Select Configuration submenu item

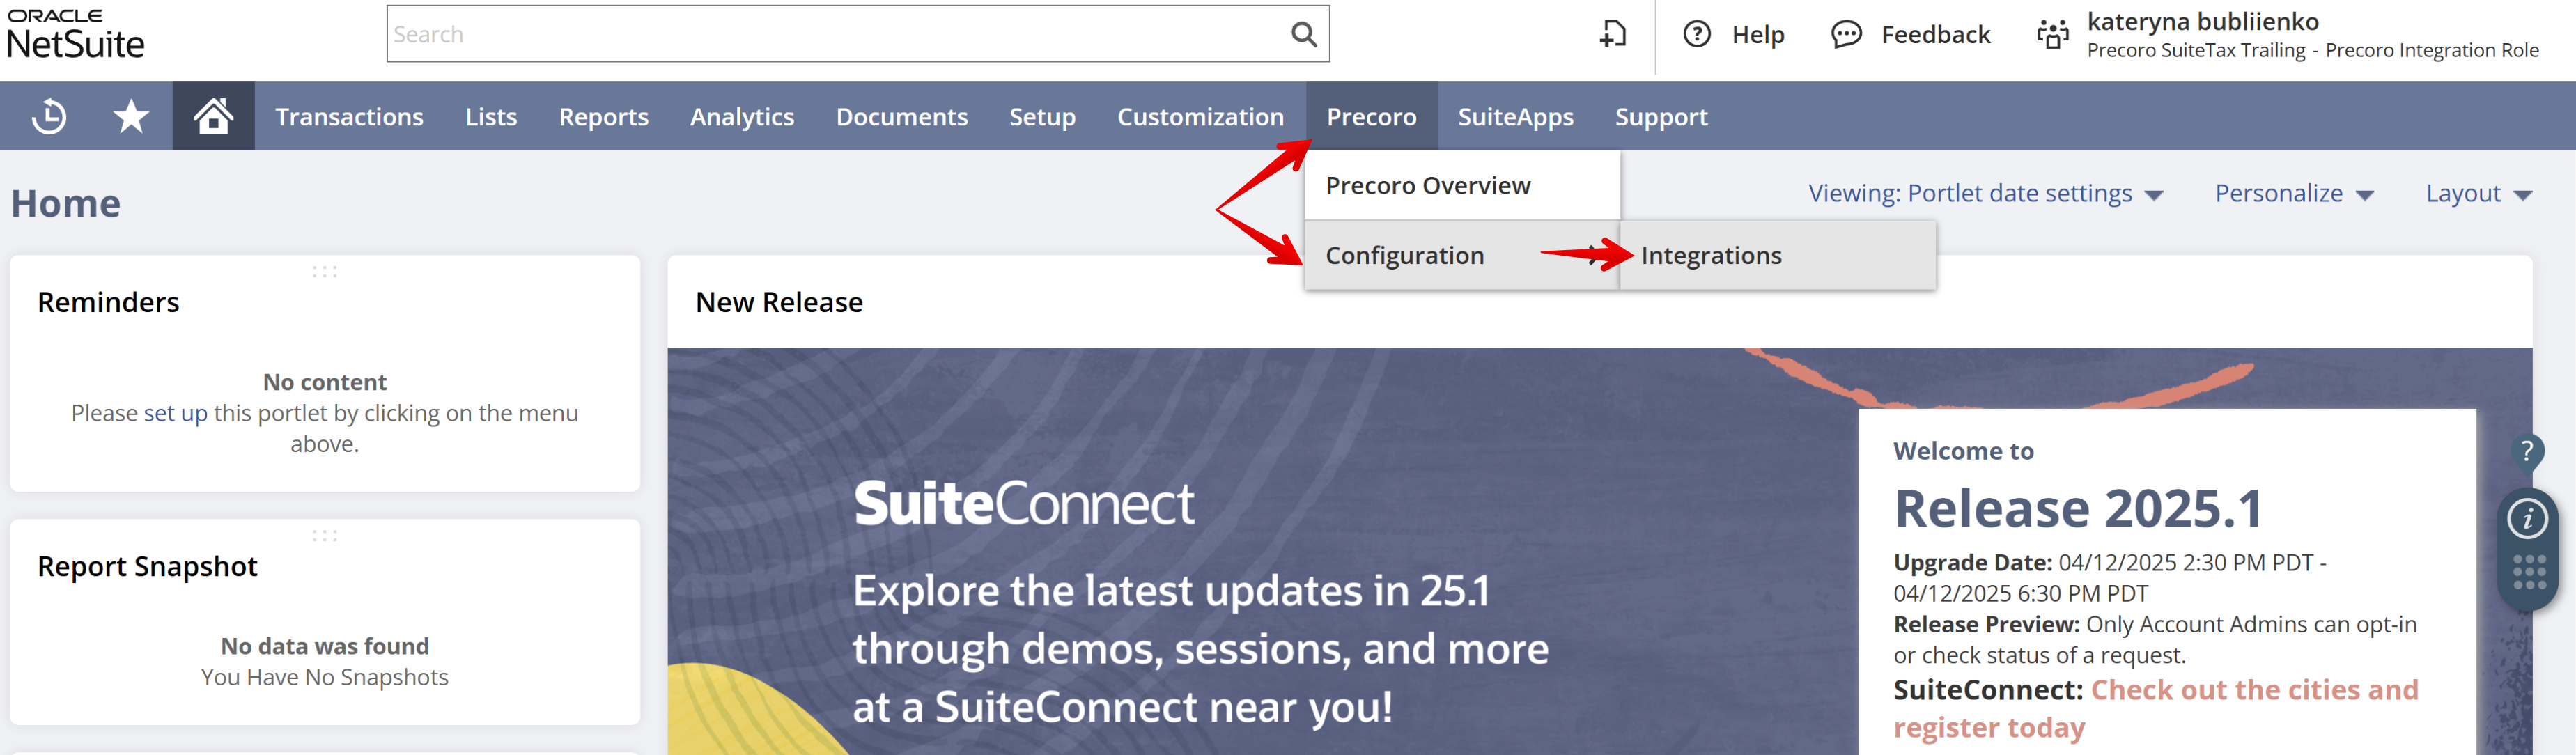1462,255
